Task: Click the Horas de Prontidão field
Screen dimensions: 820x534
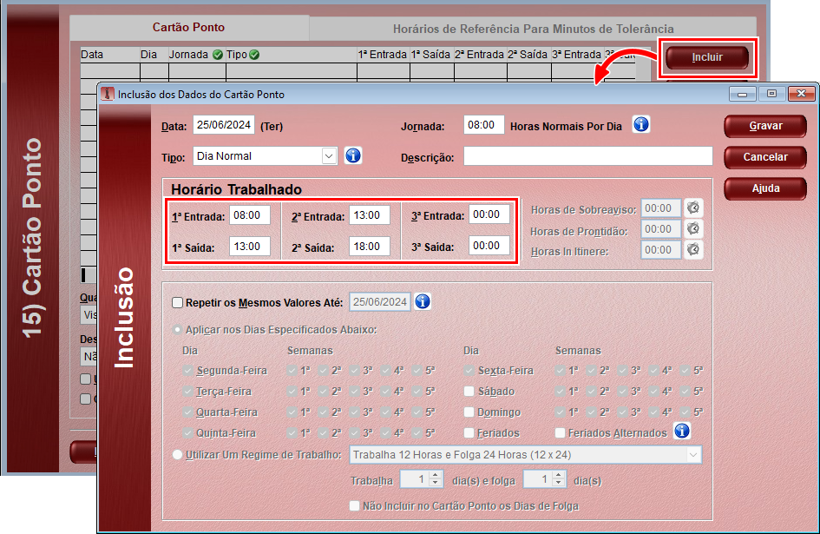Action: coord(661,229)
